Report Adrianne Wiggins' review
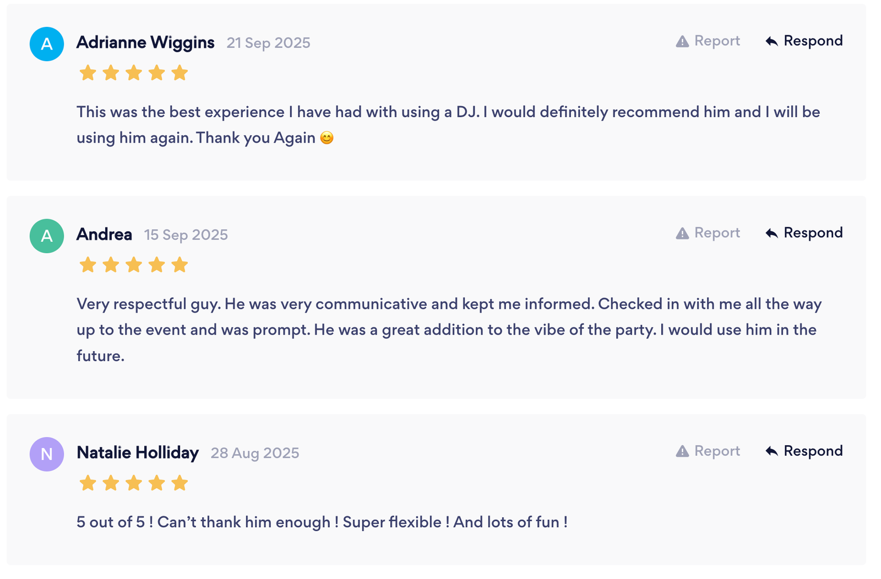881x579 pixels. (716, 41)
